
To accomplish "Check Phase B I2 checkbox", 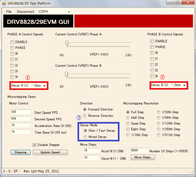I will pos(152,65).
